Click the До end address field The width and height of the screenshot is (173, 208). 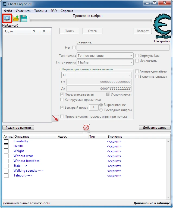coord(99,89)
